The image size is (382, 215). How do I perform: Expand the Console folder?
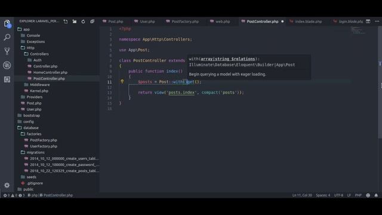33,35
